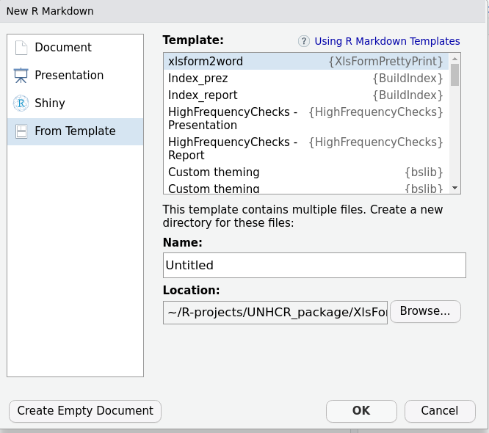Select the Index_prez template
Image resolution: width=489 pixels, height=433 pixels.
[x=306, y=79]
